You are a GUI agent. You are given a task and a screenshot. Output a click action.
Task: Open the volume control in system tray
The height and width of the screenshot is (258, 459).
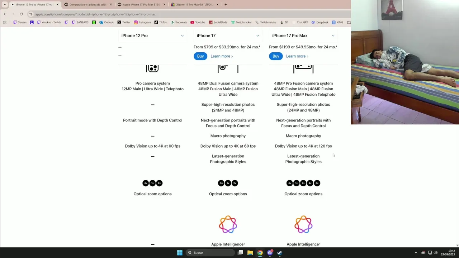[x=435, y=253]
